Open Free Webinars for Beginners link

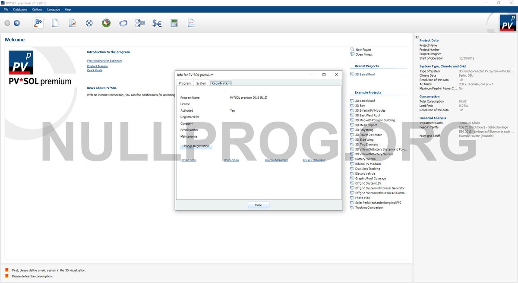[104, 61]
